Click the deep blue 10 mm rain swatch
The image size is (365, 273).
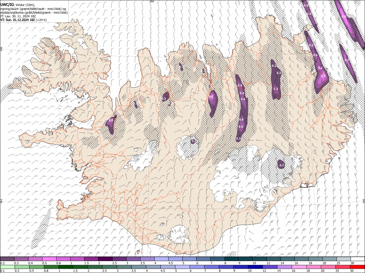point(255,267)
